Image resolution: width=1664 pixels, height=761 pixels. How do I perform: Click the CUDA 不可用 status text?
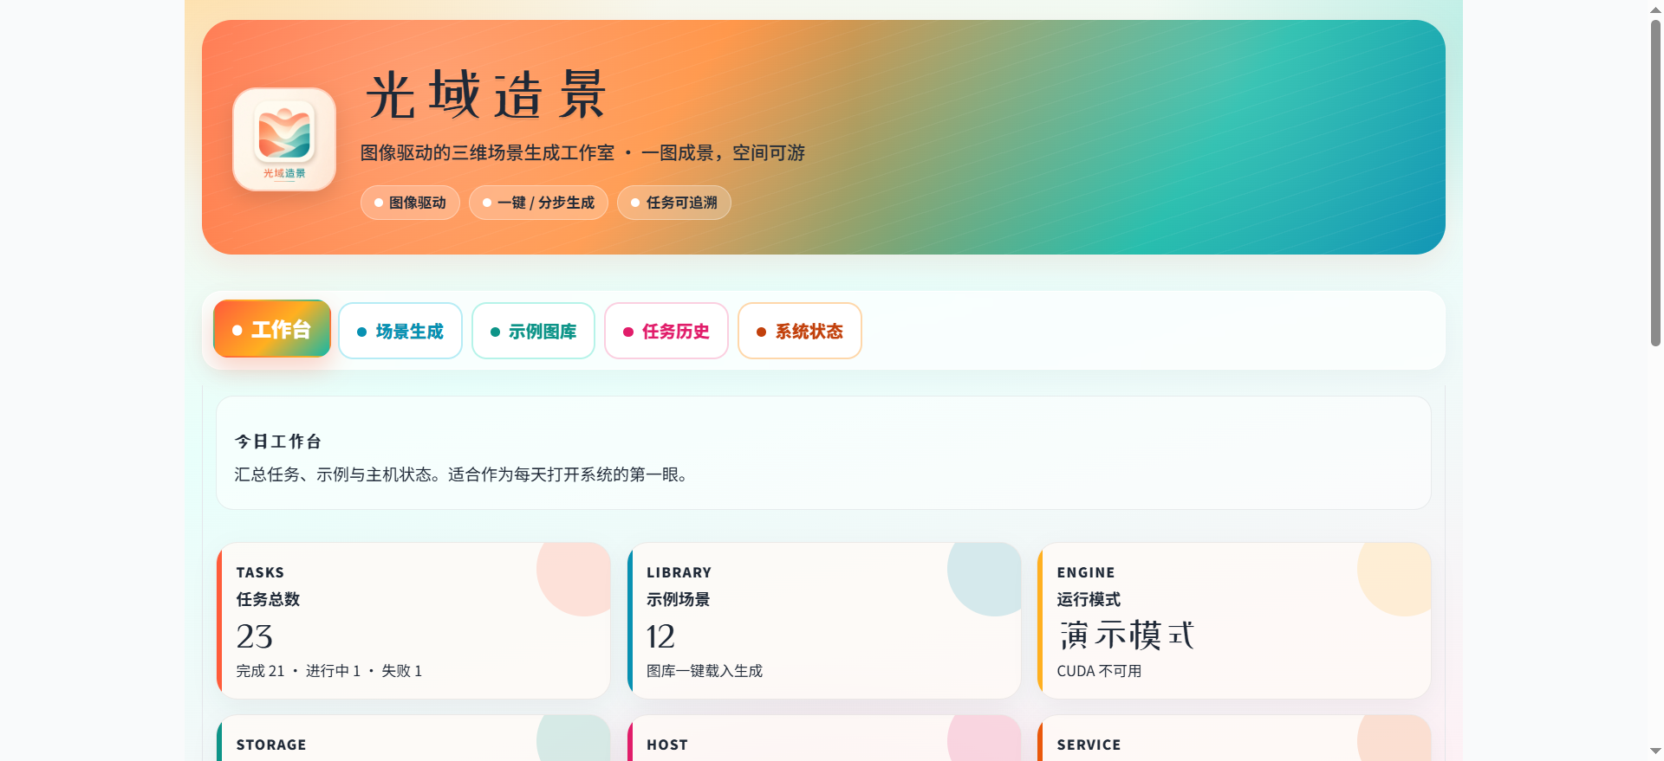[1099, 671]
